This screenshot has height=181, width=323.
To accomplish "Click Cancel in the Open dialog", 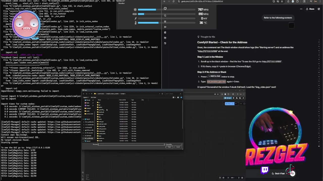I will click(178, 147).
